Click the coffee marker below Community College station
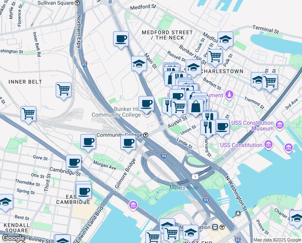Viewport: 302px width, 243px height. coord(128,144)
